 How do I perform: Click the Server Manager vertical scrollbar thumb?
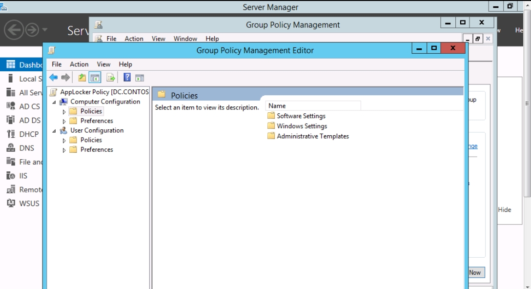[527, 103]
